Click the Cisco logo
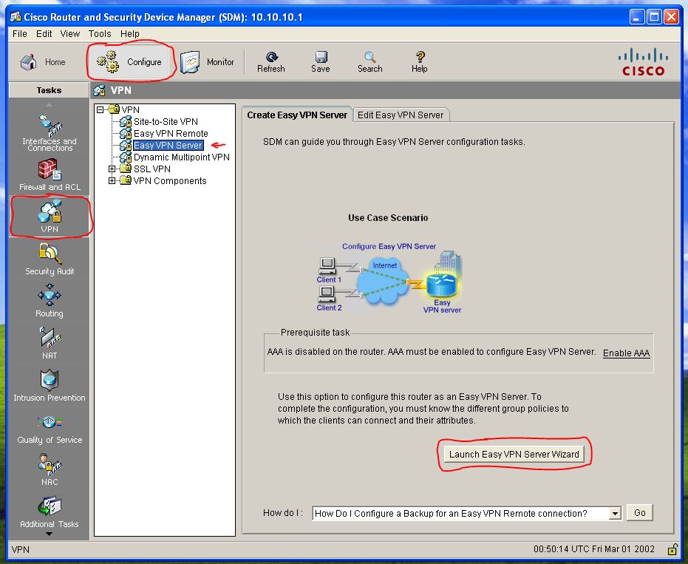The height and width of the screenshot is (564, 688). tap(643, 62)
